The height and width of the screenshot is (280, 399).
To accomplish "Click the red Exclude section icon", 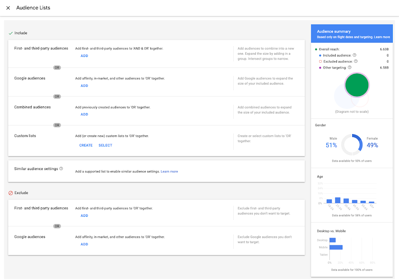I will pos(11,193).
